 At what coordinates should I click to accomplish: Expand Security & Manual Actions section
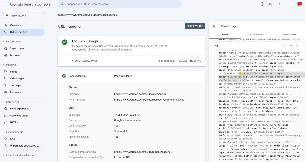[4, 155]
